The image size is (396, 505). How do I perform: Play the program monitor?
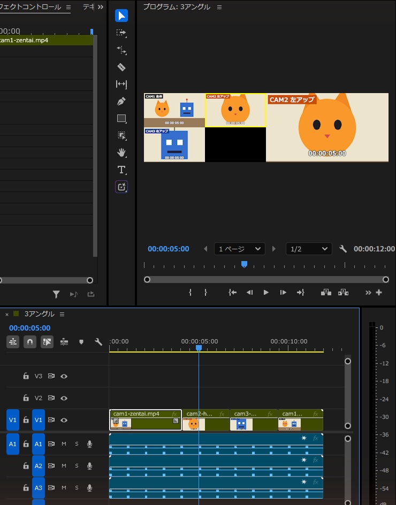point(266,293)
